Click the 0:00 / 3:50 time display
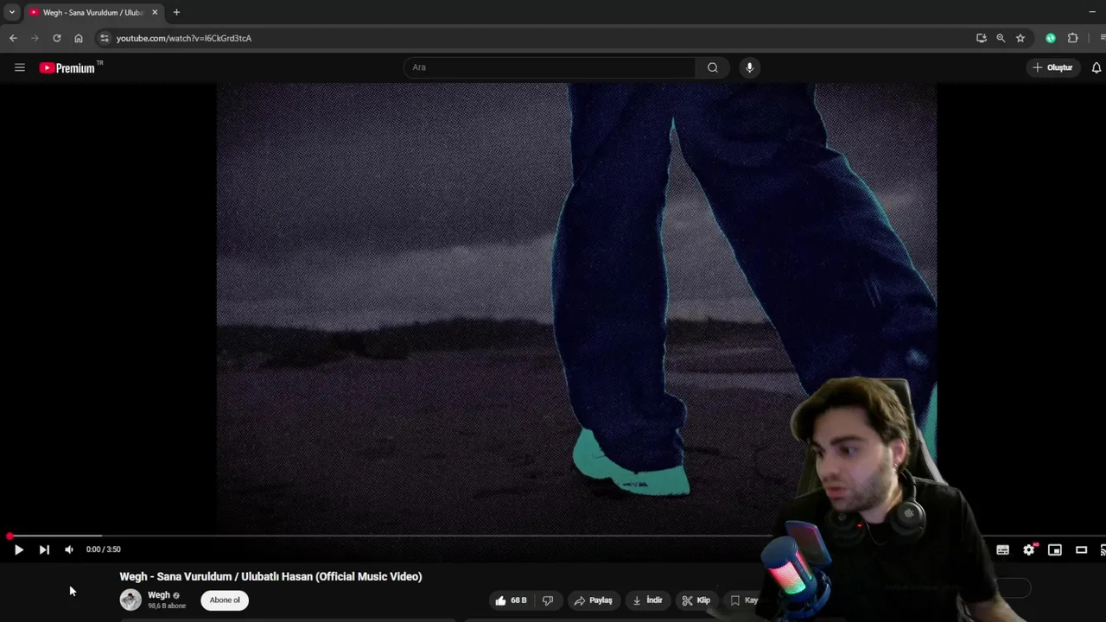This screenshot has height=622, width=1106. point(104,549)
